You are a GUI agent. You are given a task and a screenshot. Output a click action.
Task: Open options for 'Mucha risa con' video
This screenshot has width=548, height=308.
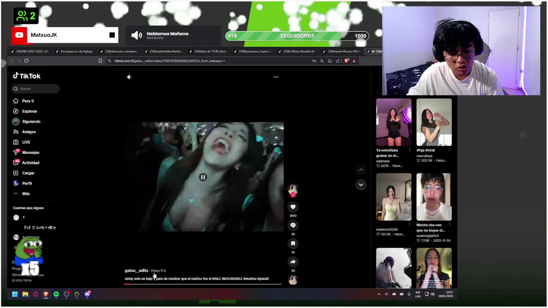(450, 225)
